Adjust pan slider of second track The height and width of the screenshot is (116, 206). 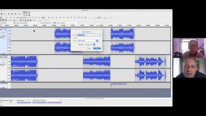(x=3, y=63)
